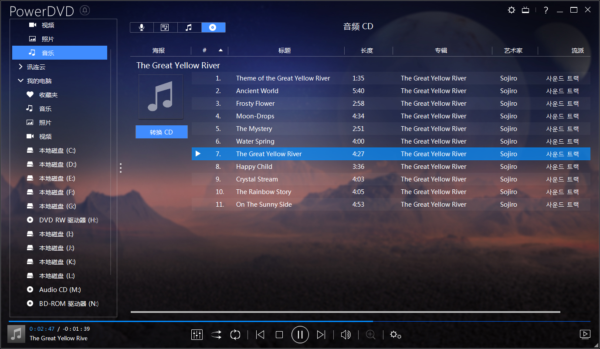Screen dimensions: 600x349
Task: Seek within the playback progress bar
Action: tap(299, 321)
